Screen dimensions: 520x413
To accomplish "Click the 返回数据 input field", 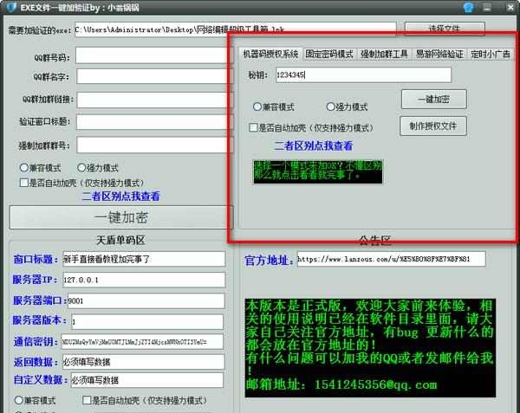I will click(143, 362).
